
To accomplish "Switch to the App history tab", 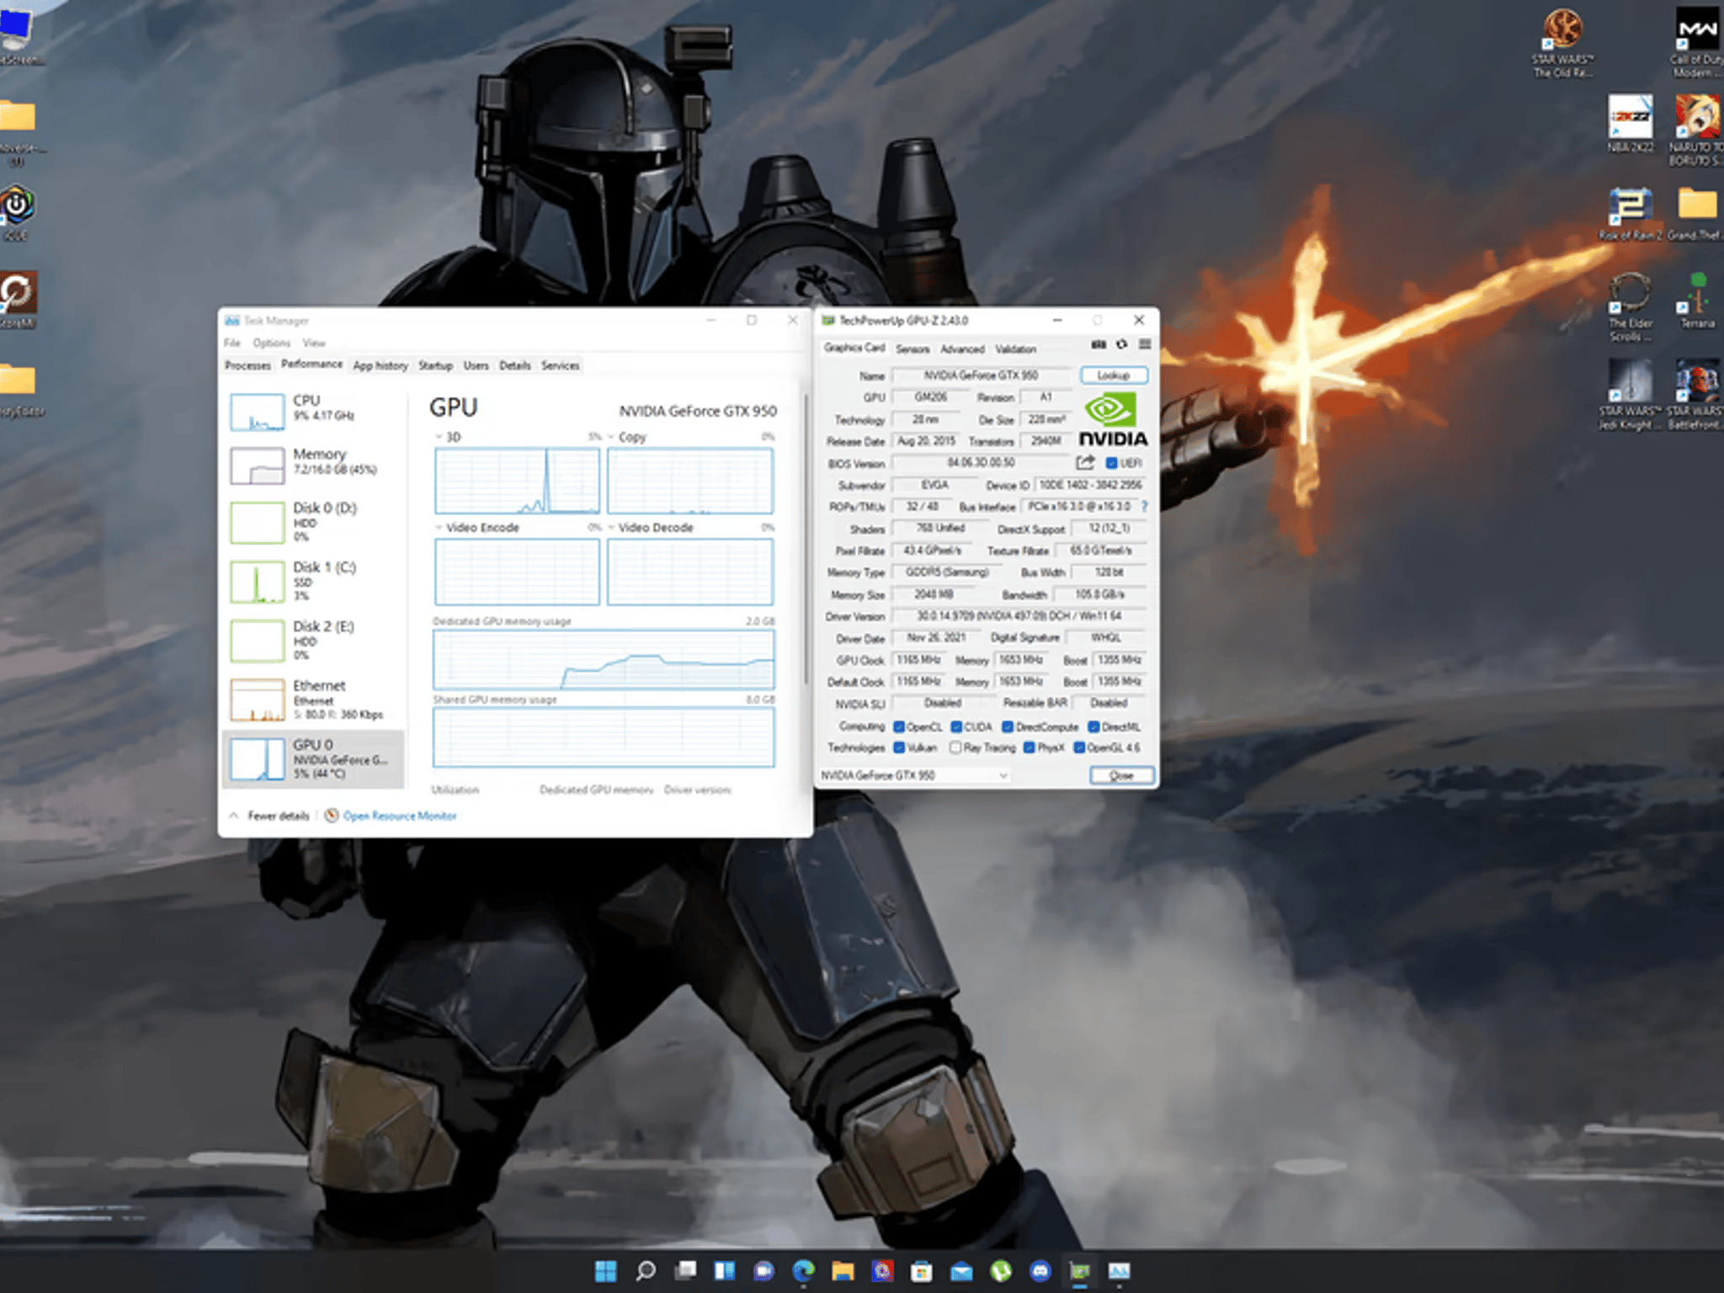I will coord(380,365).
